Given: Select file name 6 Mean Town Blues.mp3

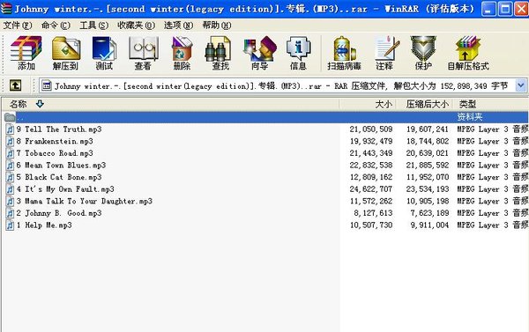Looking at the screenshot, I should click(61, 166).
